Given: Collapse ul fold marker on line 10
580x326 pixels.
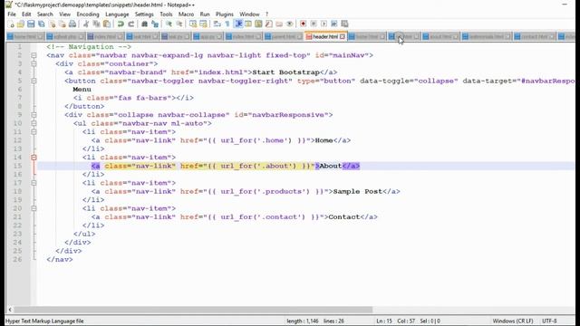Looking at the screenshot, I should pyautogui.click(x=34, y=123).
